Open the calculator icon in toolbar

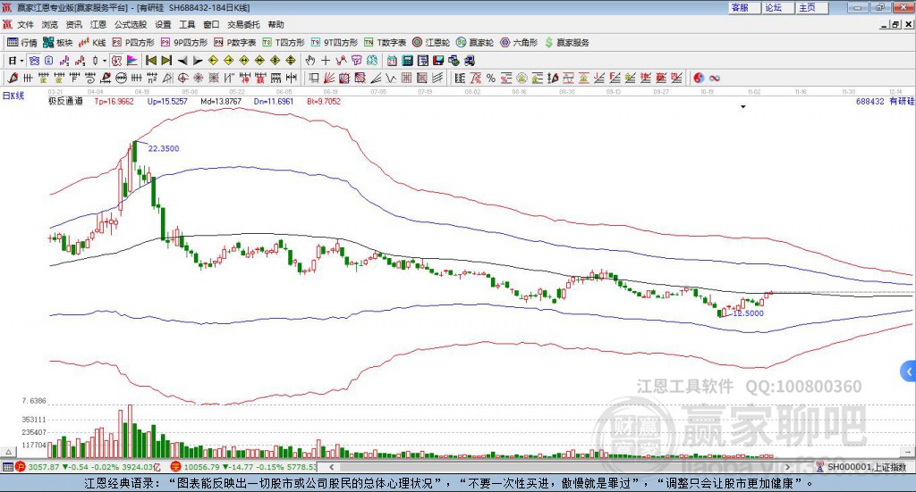click(407, 61)
